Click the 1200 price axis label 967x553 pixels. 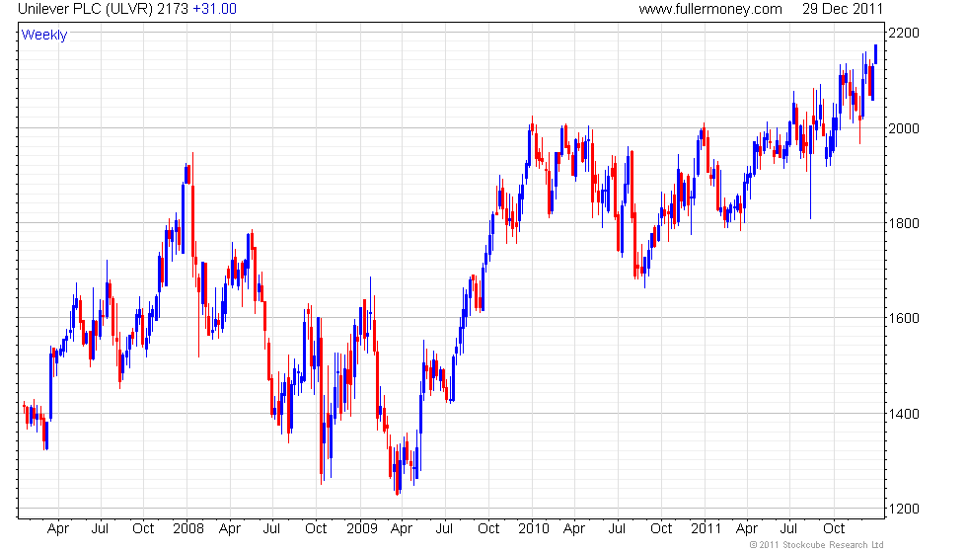coord(904,510)
